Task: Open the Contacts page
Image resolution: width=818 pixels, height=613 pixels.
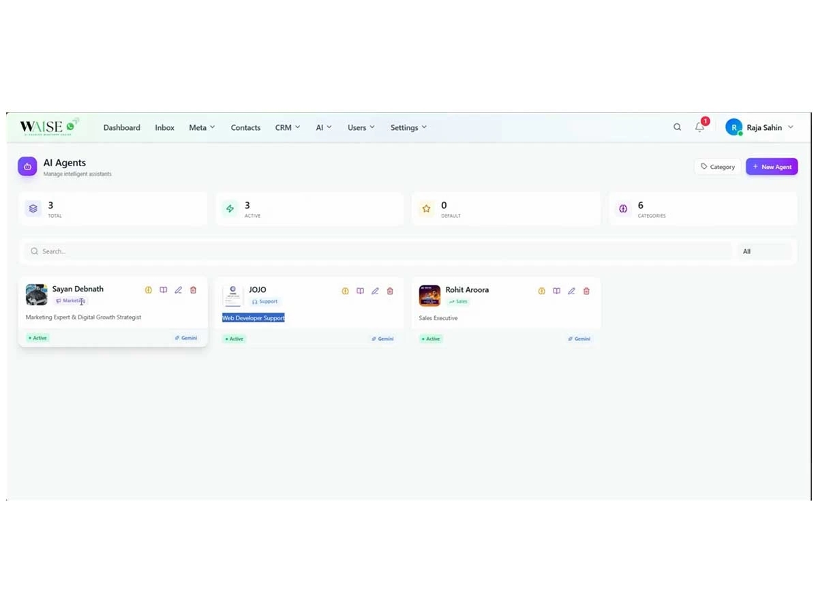Action: 245,127
